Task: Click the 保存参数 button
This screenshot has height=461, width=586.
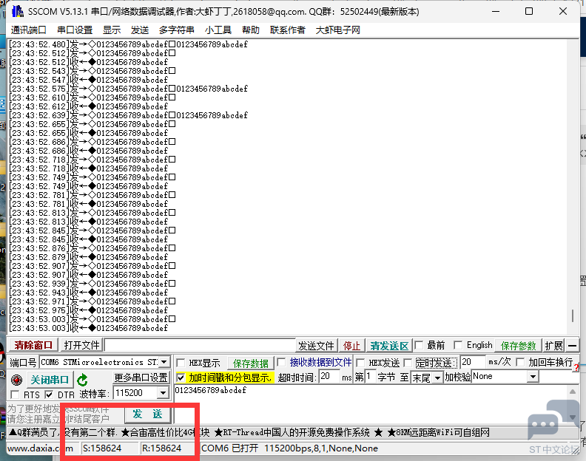Action: coord(519,346)
